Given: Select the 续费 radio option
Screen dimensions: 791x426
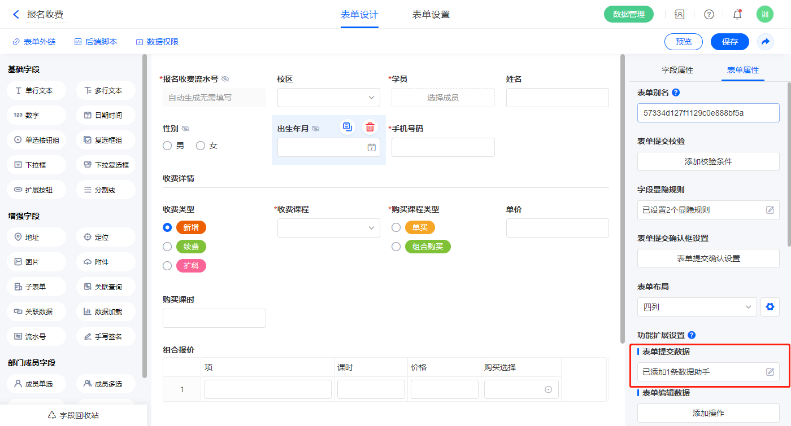Looking at the screenshot, I should pos(167,247).
